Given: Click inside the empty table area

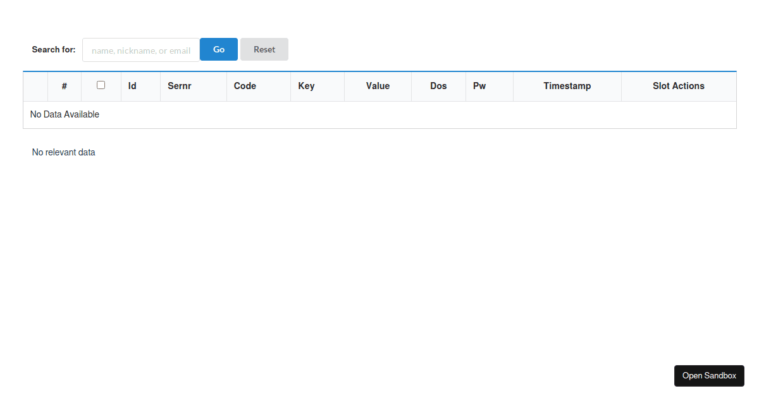Looking at the screenshot, I should pos(379,114).
